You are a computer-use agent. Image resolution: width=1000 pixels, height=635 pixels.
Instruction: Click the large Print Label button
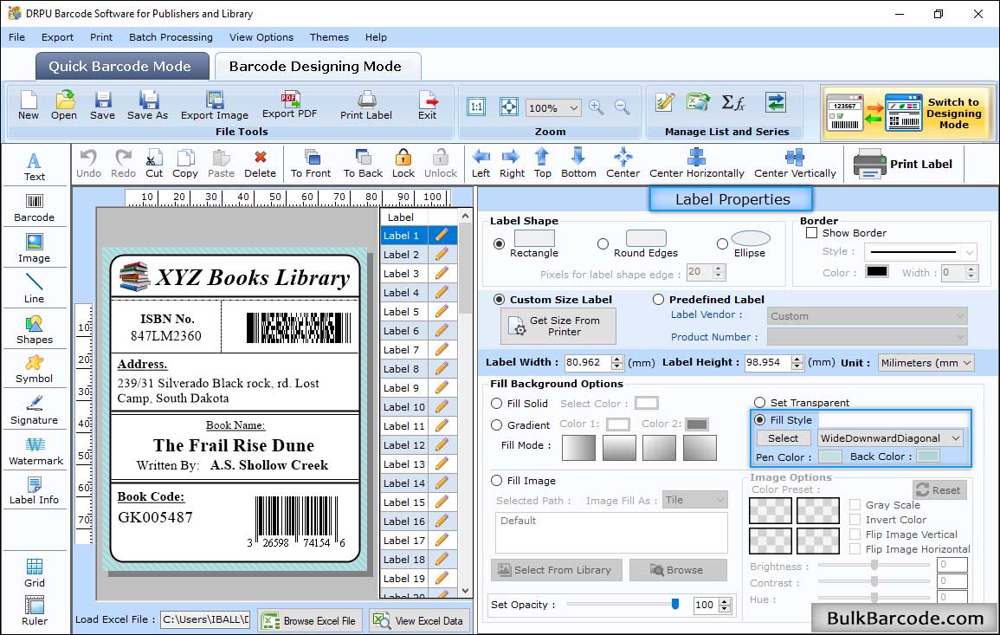[x=904, y=164]
